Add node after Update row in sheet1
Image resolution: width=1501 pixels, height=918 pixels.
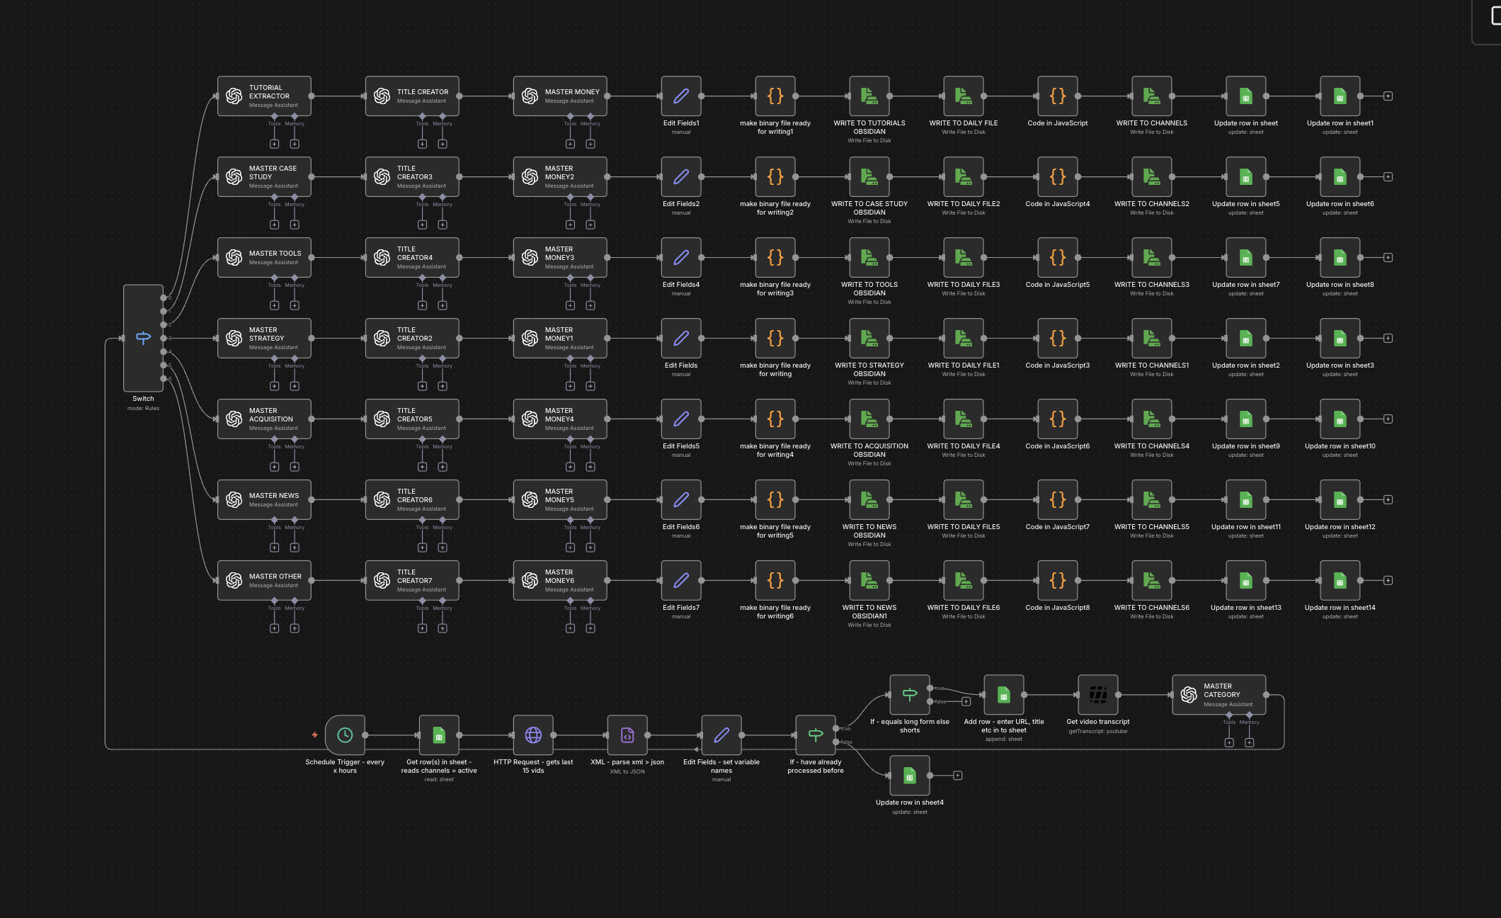1388,96
